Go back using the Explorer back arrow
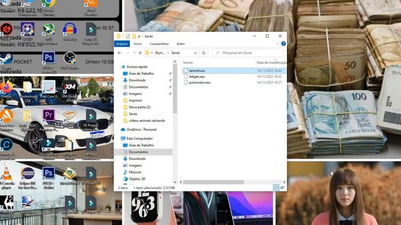Screen dimensions: 401x225 120,52
